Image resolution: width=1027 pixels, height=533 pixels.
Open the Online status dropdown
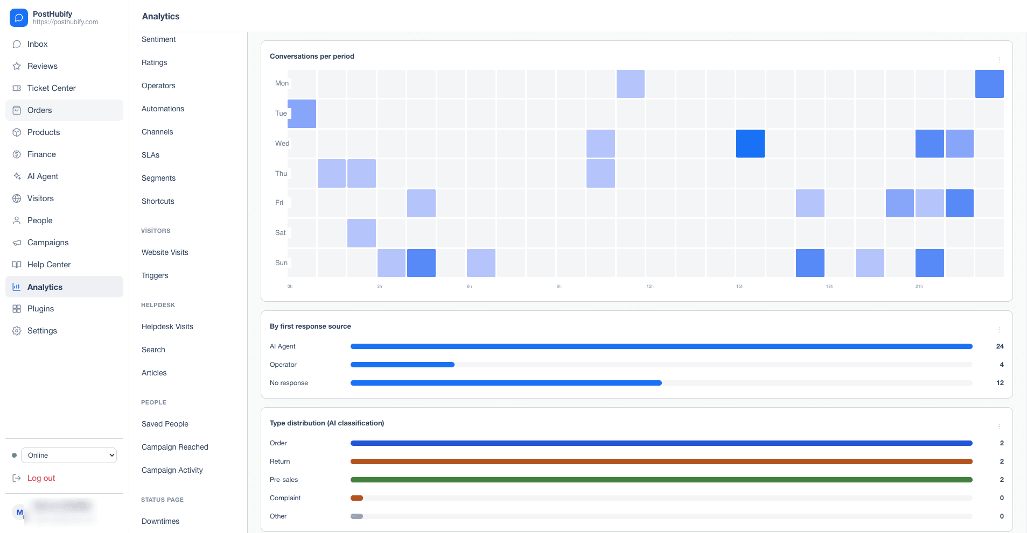pyautogui.click(x=69, y=455)
